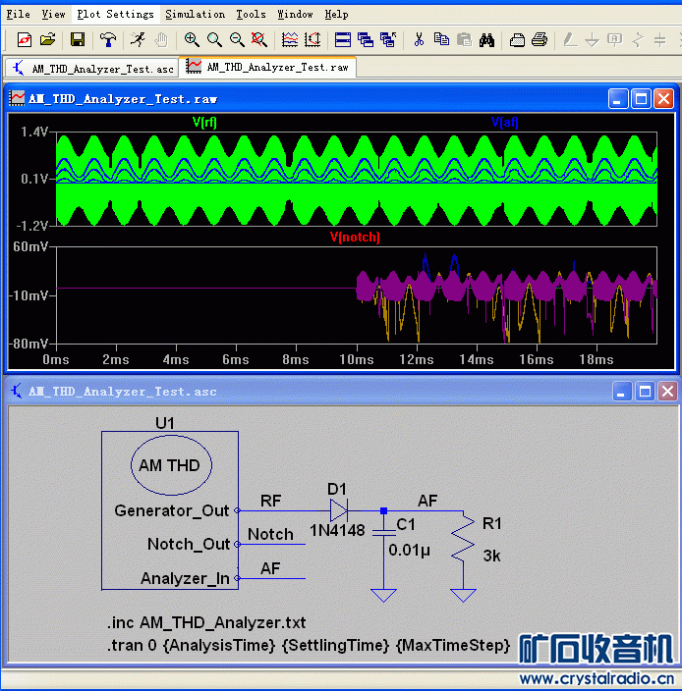Click the Find binoculars icon
Image resolution: width=682 pixels, height=691 pixels.
click(x=486, y=40)
